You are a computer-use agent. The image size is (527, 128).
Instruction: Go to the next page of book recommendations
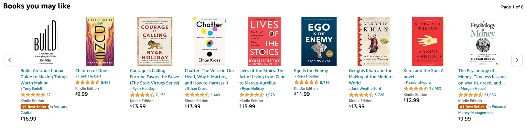pos(517,60)
